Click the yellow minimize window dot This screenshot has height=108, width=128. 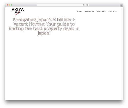coord(9,5)
